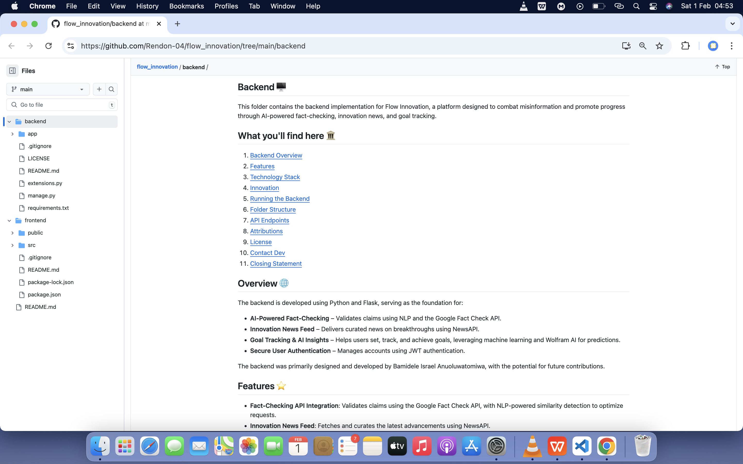Jump back using the Top link
The height and width of the screenshot is (464, 743).
click(x=722, y=67)
